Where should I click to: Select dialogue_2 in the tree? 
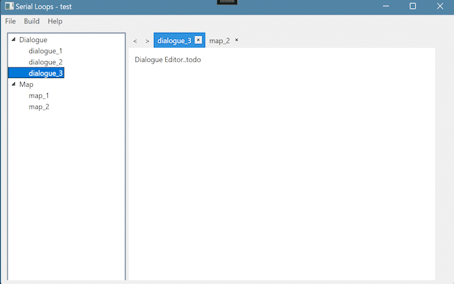pyautogui.click(x=45, y=62)
